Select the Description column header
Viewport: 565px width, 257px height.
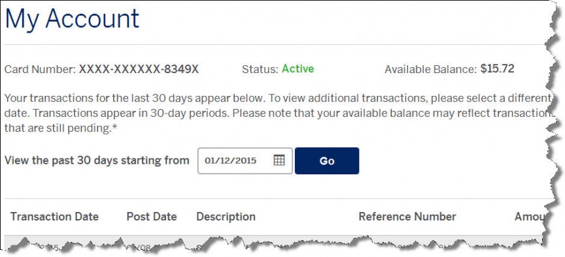coord(226,217)
